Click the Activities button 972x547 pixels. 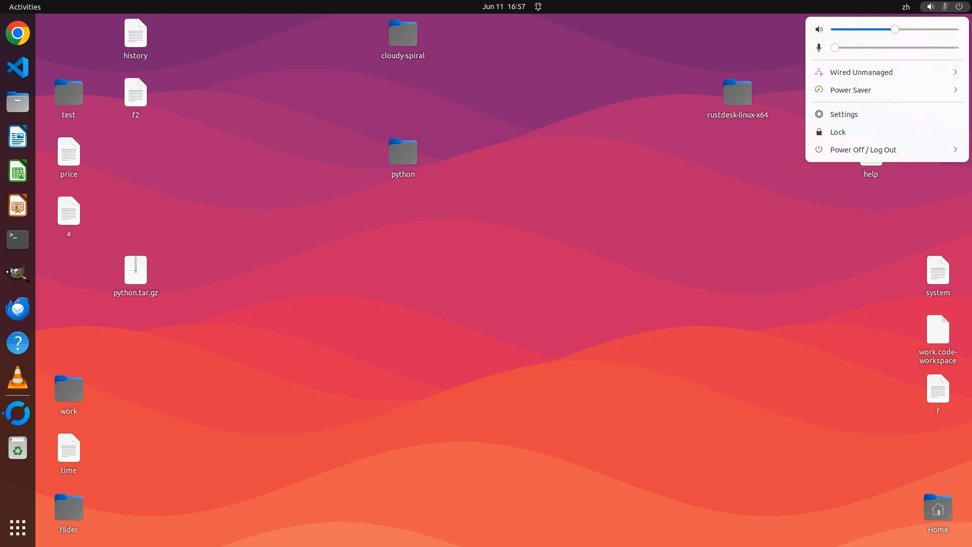pyautogui.click(x=25, y=7)
